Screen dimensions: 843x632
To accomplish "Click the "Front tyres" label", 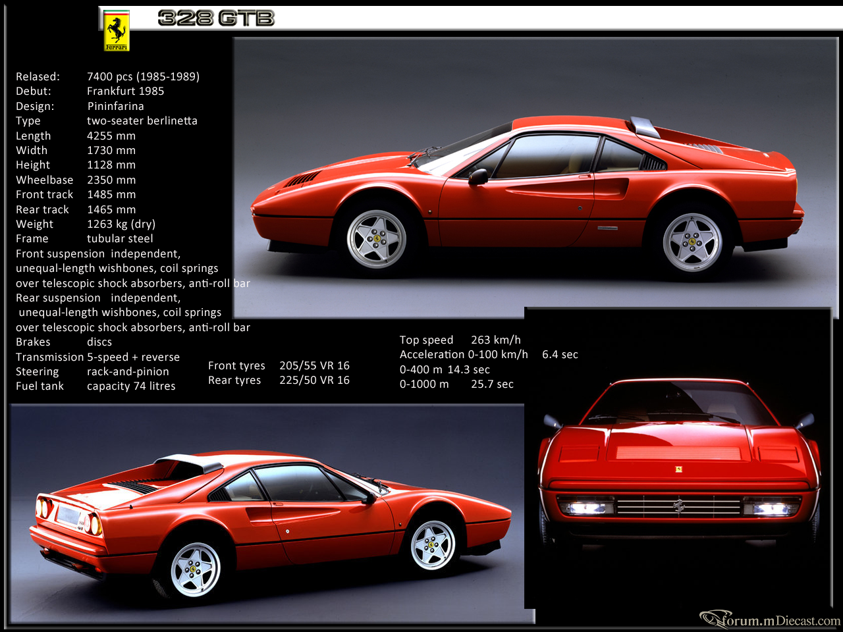I will (236, 365).
